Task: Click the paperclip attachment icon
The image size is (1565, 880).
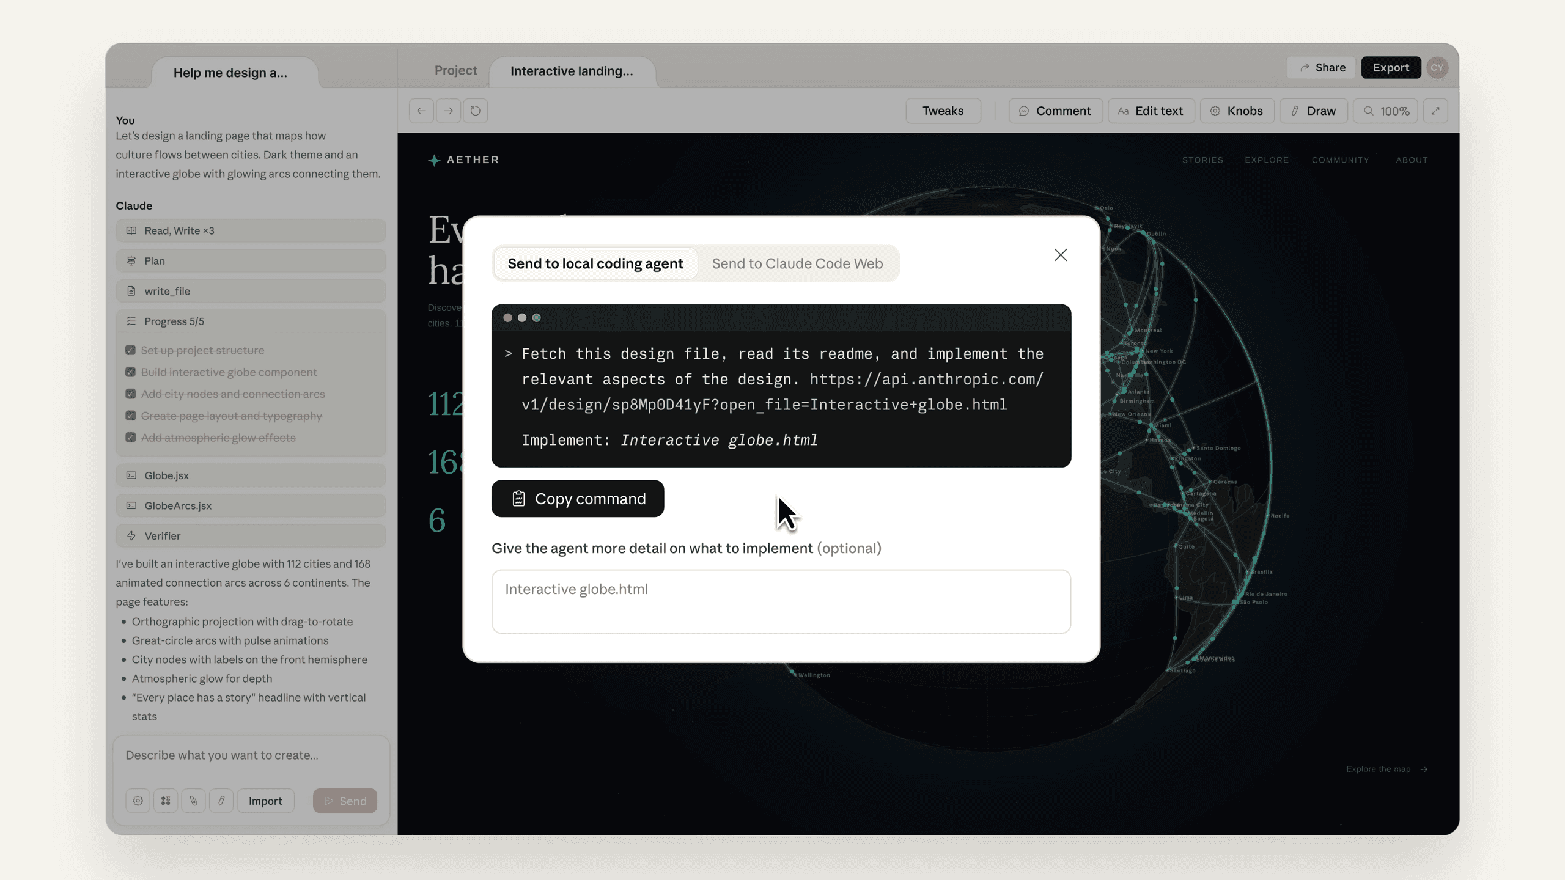Action: (193, 801)
